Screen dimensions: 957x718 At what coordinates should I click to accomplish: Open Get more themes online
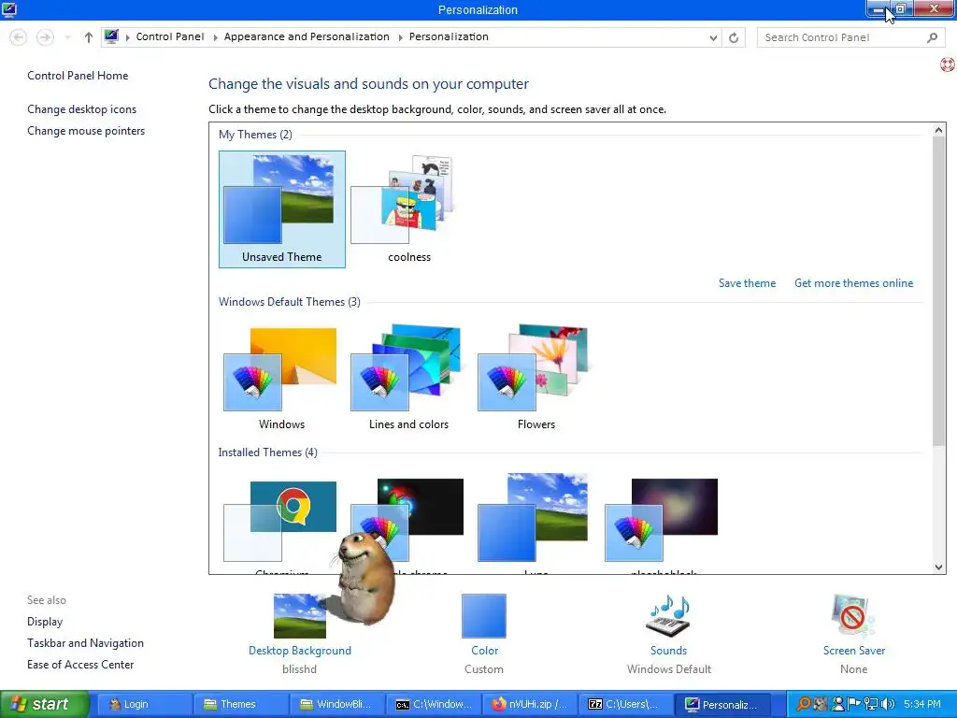click(854, 282)
